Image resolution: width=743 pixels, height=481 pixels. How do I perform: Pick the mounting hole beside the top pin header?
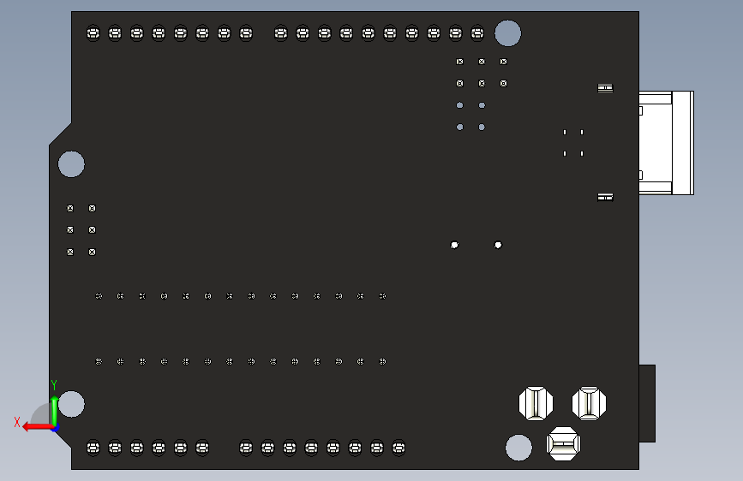(507, 33)
